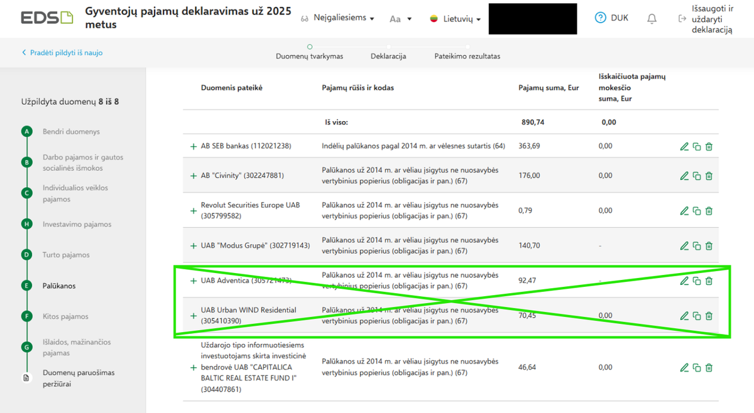Edit CAPITALICA BALTIC REAL ESTATE FUND row
The height and width of the screenshot is (413, 754).
click(x=684, y=368)
